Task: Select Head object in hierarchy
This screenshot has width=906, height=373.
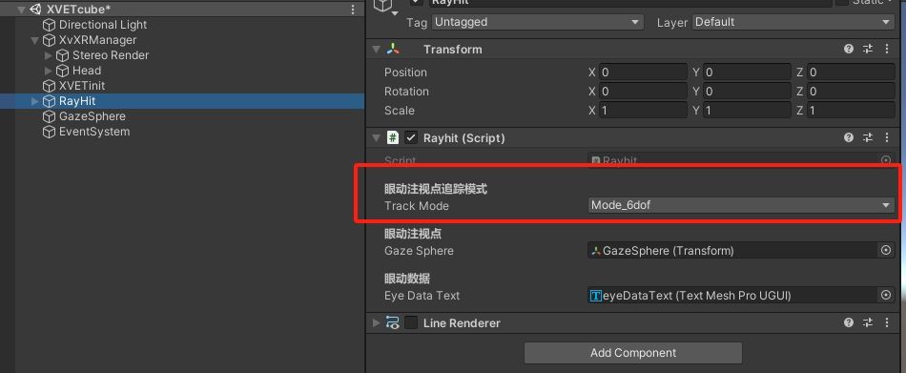Action: click(x=87, y=71)
